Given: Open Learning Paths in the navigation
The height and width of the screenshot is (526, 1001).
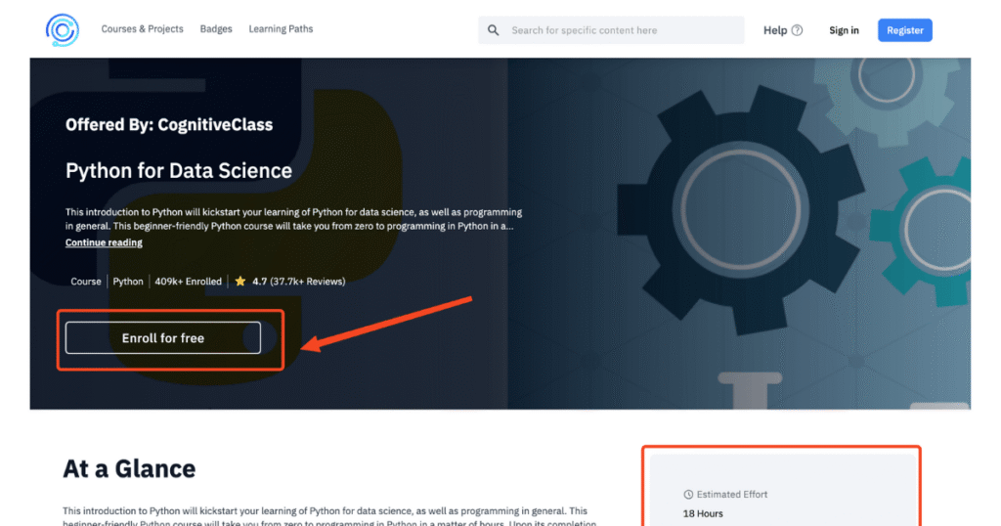Looking at the screenshot, I should (281, 29).
